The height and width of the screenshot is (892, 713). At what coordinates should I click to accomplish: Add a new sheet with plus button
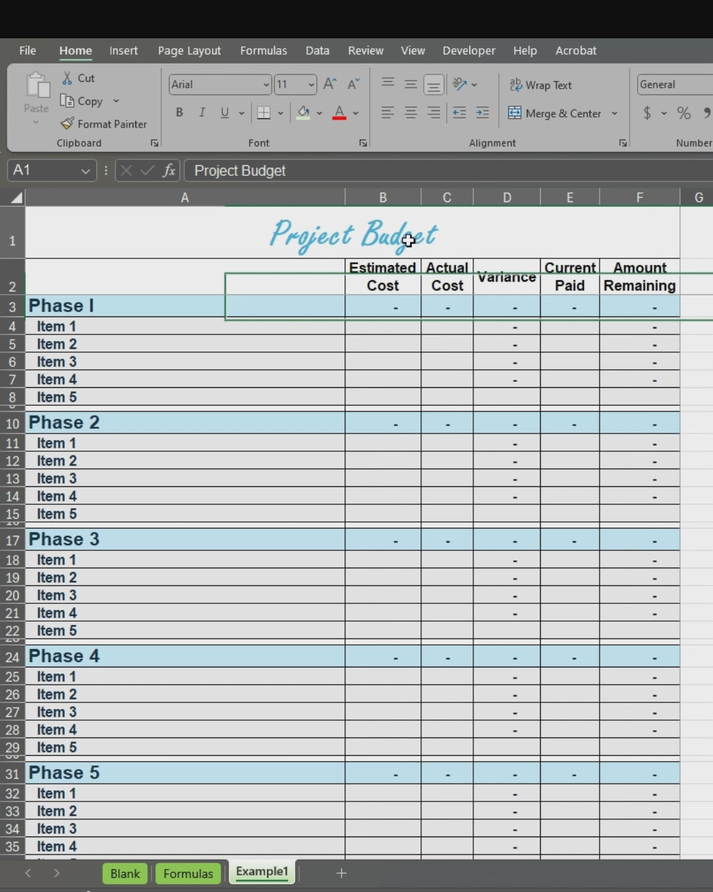[x=341, y=873]
